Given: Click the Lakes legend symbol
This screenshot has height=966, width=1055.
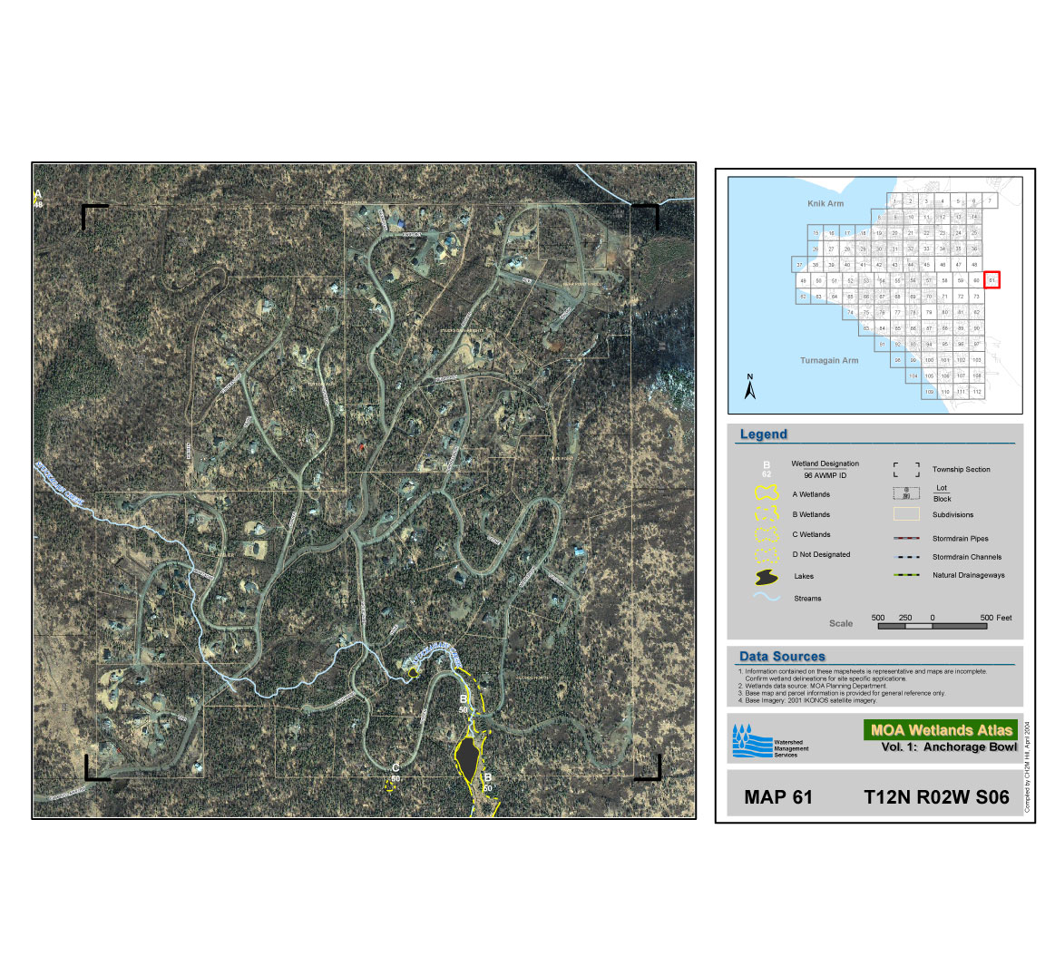Looking at the screenshot, I should [x=767, y=577].
